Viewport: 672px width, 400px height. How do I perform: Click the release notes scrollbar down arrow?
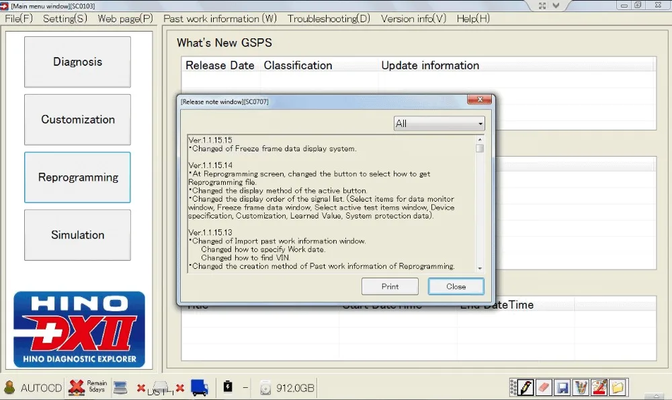click(480, 268)
